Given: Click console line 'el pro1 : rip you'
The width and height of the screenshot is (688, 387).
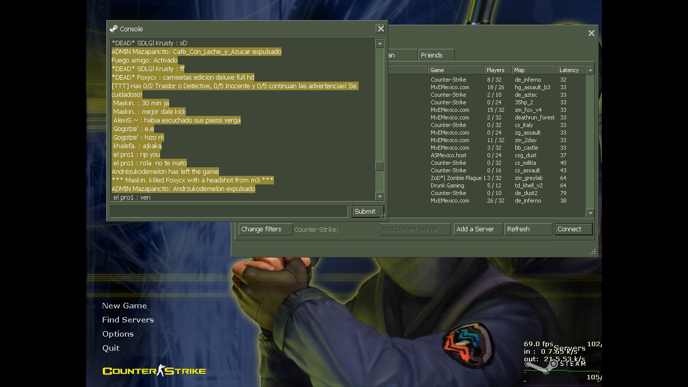Looking at the screenshot, I should pos(136,155).
